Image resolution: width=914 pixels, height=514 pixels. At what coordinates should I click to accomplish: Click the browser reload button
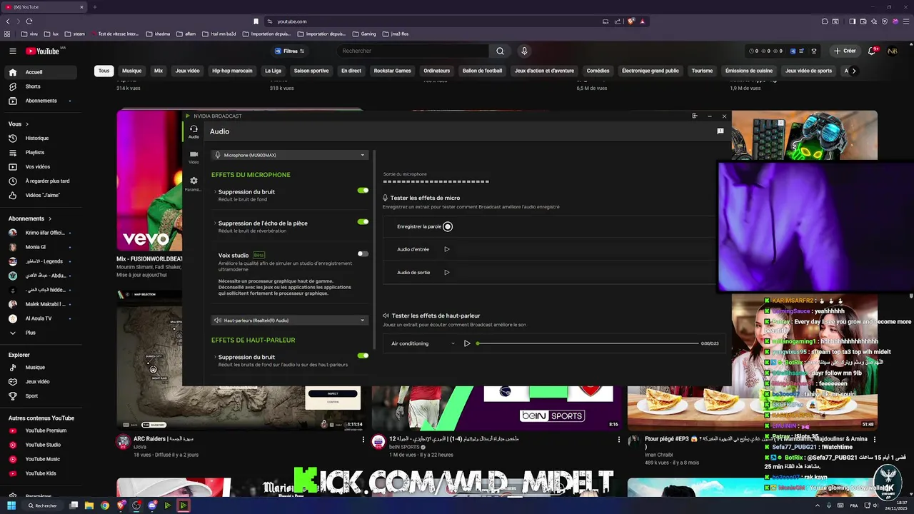[x=29, y=21]
